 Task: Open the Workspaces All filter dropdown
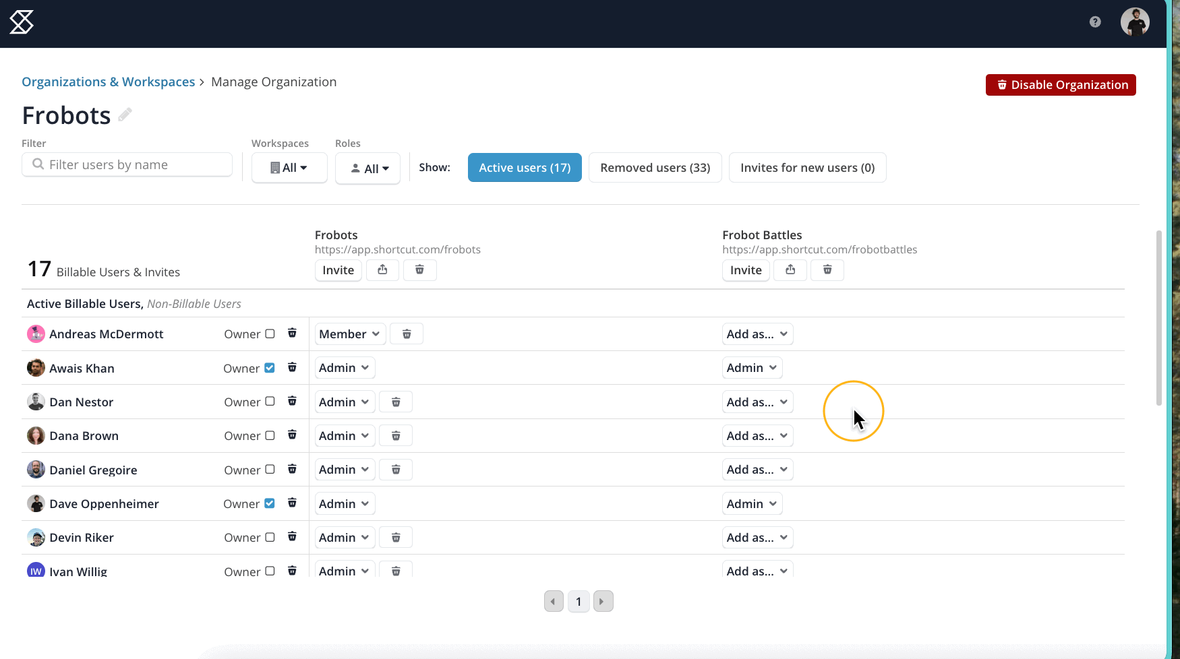coord(289,168)
